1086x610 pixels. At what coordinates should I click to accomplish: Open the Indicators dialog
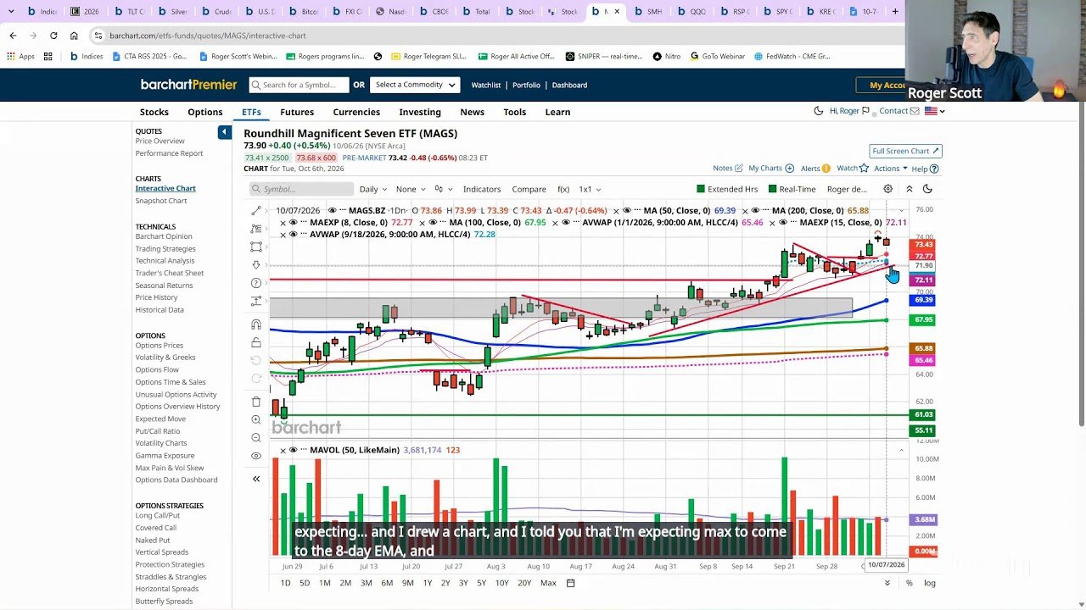[x=482, y=189]
